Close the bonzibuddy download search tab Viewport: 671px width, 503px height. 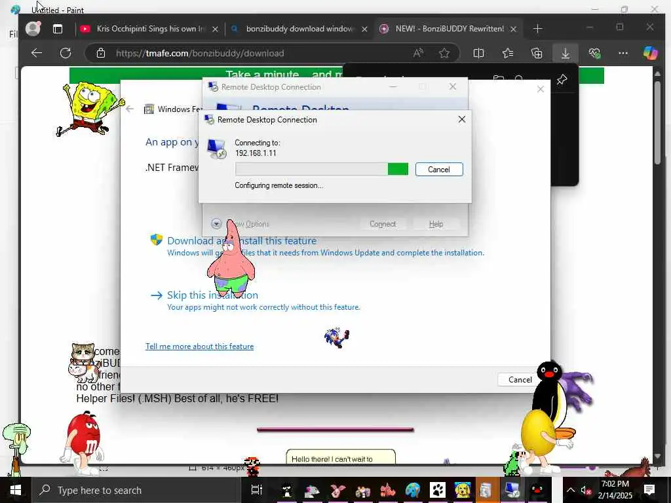tap(364, 29)
